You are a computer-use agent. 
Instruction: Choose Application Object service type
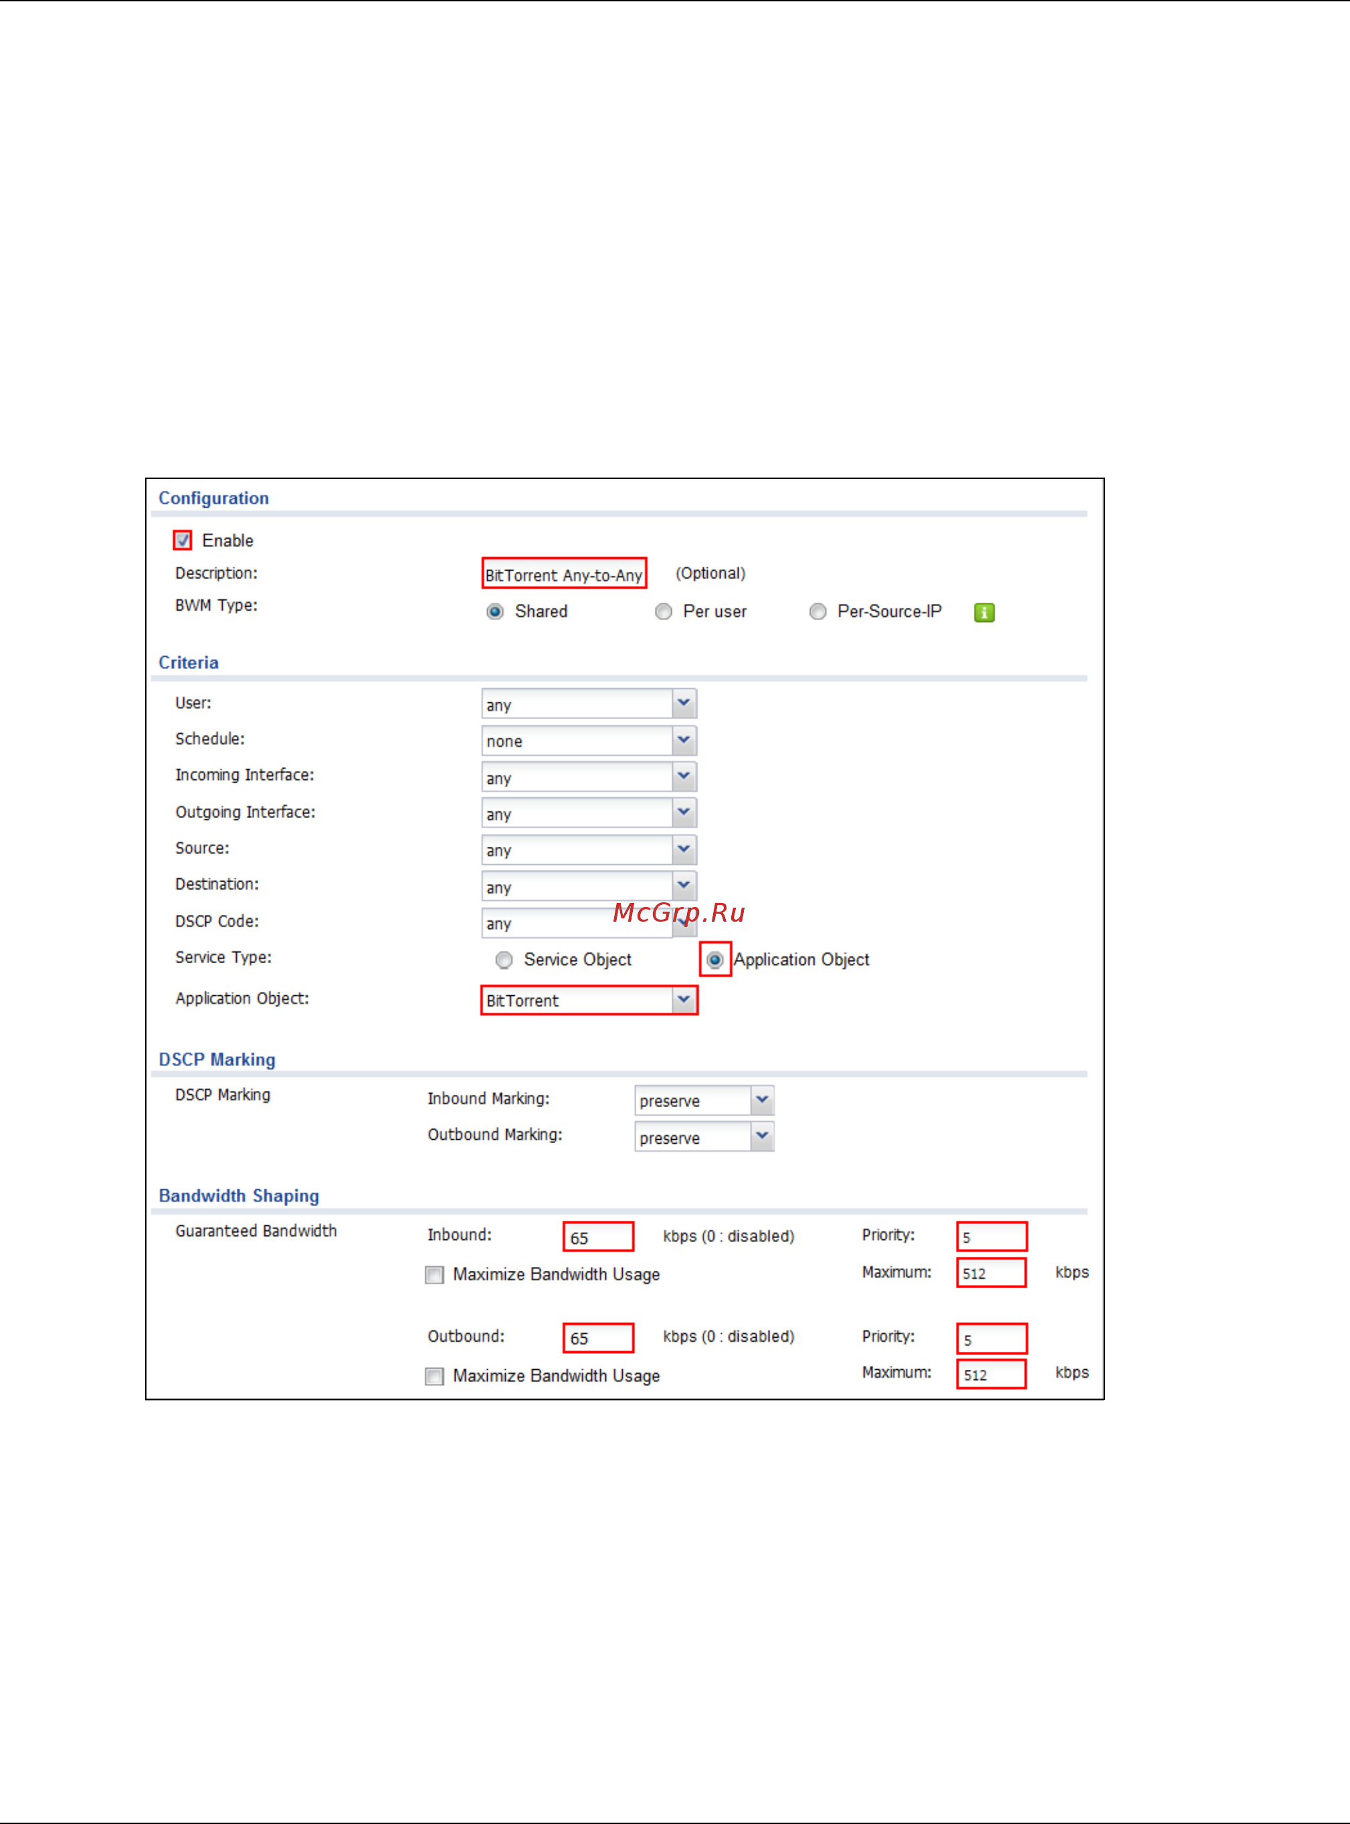point(715,960)
